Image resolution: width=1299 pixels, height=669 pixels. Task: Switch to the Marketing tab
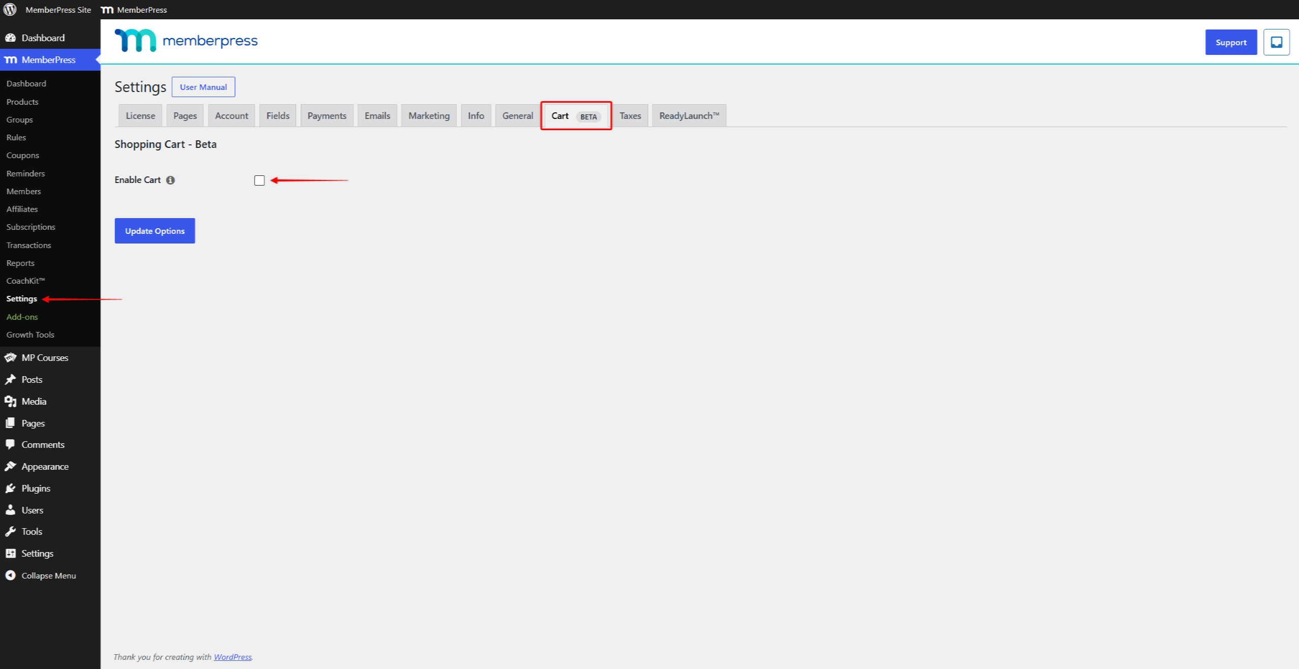[429, 116]
